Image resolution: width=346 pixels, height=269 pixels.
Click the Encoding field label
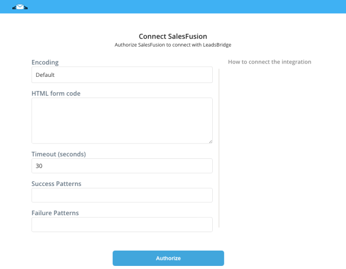coord(45,63)
